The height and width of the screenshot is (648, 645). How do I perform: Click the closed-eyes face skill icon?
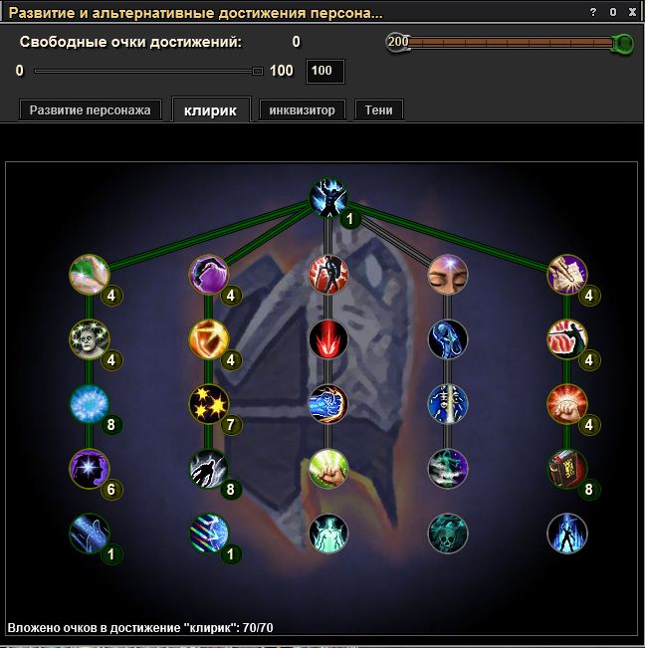(x=448, y=275)
